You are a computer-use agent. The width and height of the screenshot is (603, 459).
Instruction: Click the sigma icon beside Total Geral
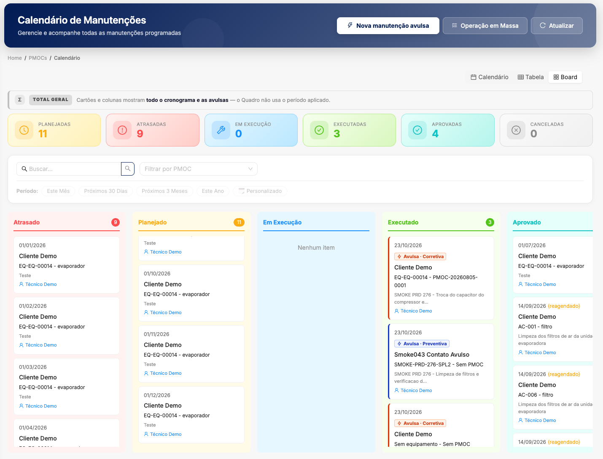click(x=20, y=100)
